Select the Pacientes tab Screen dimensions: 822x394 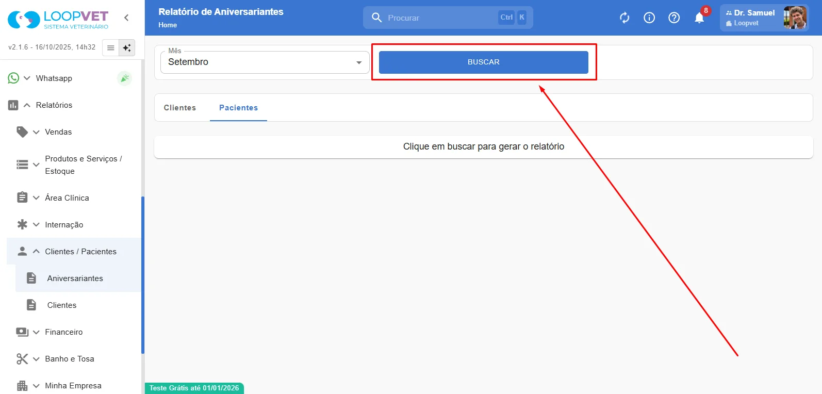click(x=238, y=108)
